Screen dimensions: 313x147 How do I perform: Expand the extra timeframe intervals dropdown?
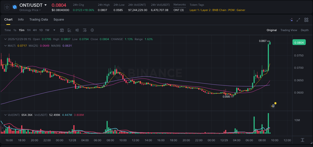[54, 30]
